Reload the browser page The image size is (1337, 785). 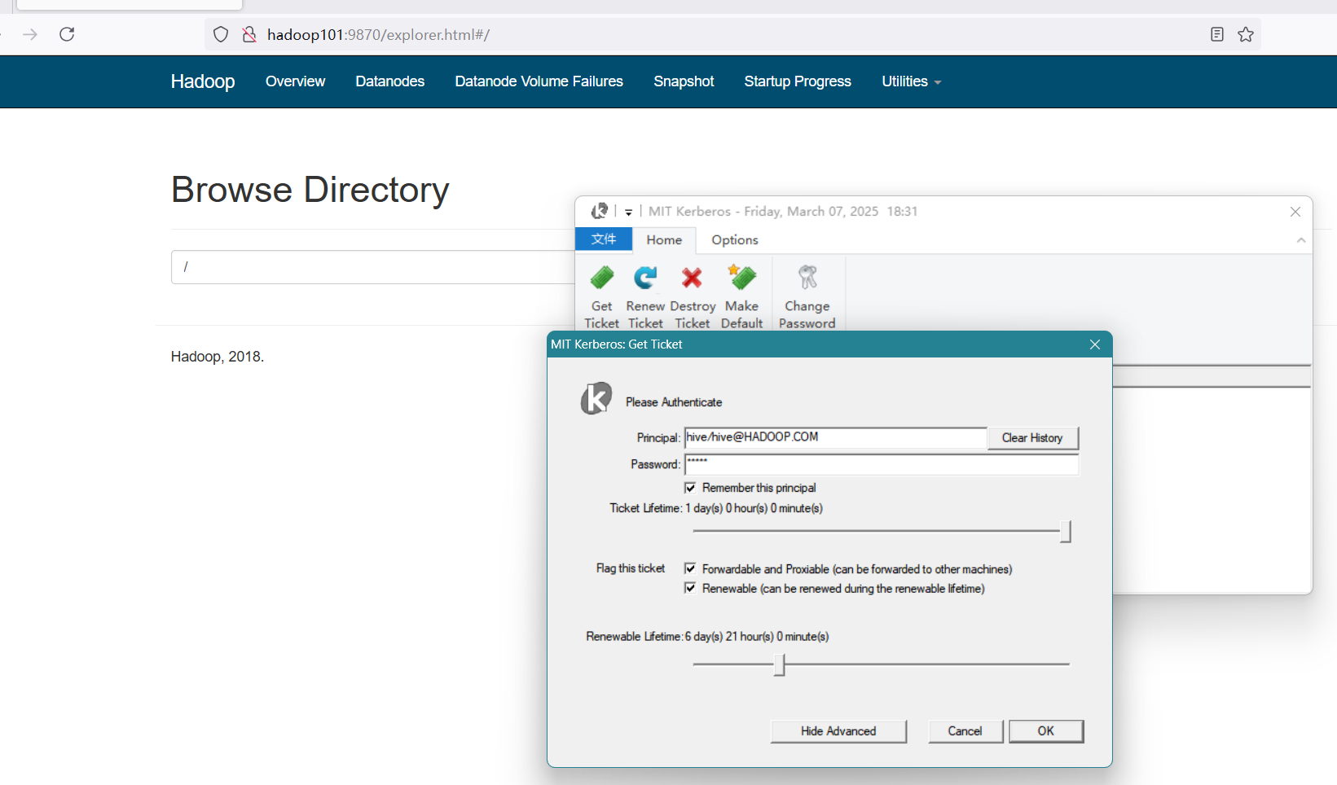pyautogui.click(x=67, y=34)
